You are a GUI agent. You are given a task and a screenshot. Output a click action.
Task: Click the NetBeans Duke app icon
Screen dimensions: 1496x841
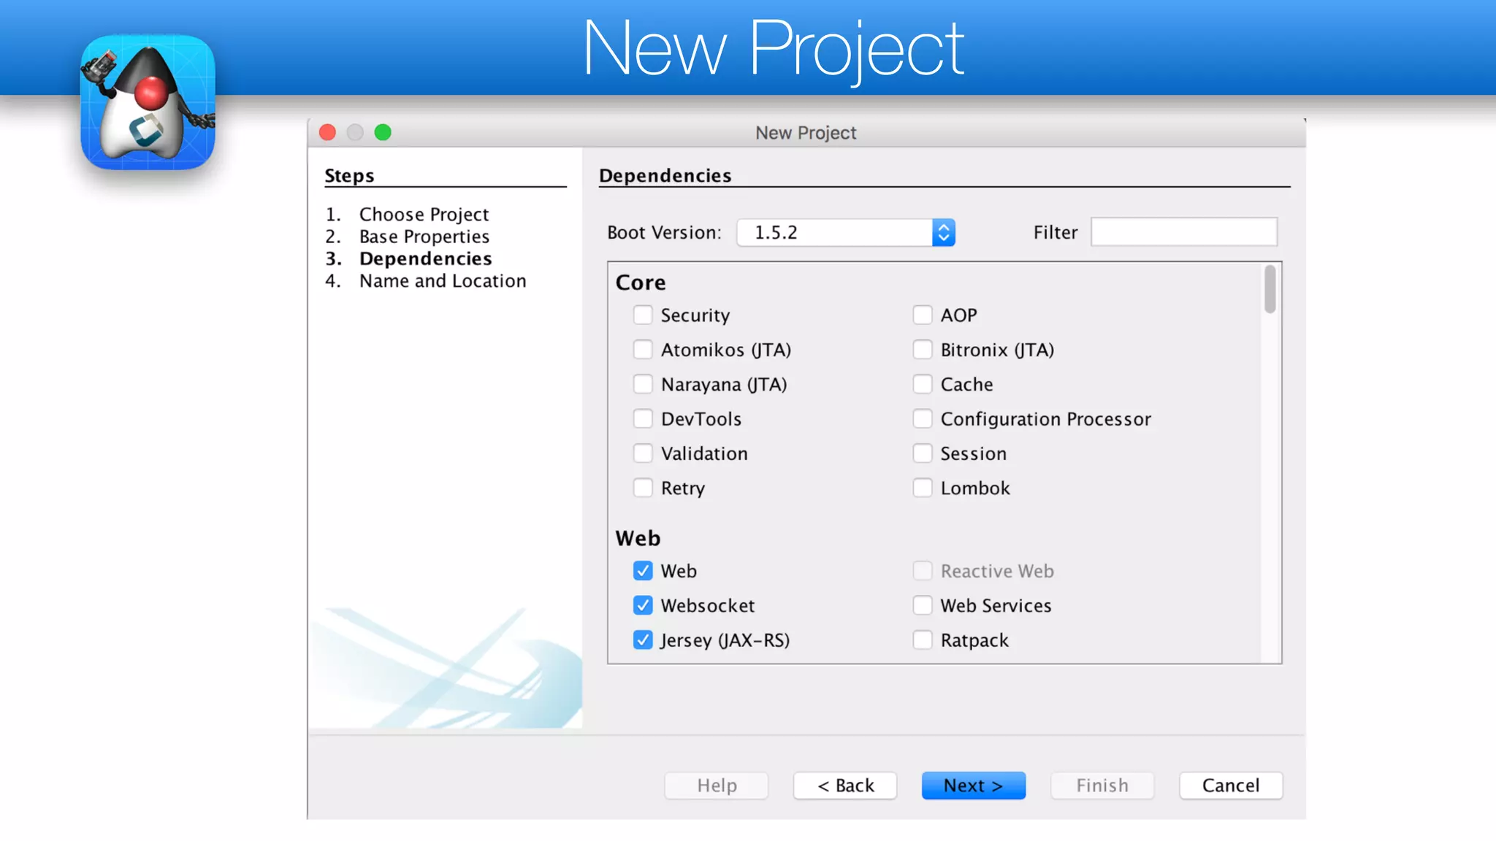point(148,103)
